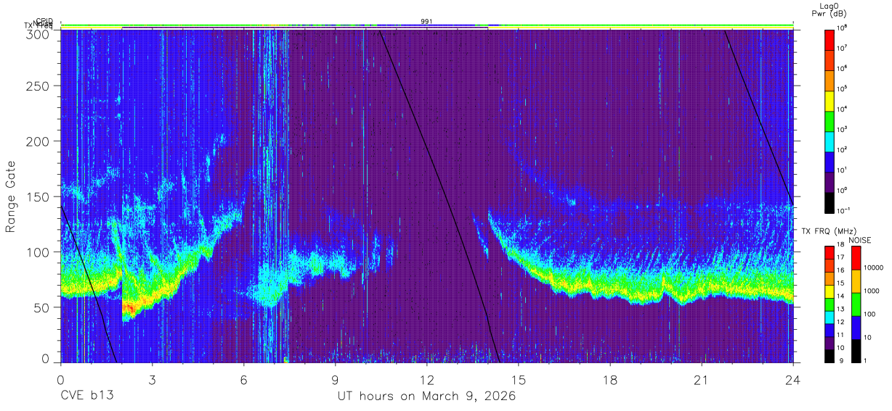Select the green segment of the Lag0 Pwr colorbar
This screenshot has height=411, width=892.
(x=830, y=120)
